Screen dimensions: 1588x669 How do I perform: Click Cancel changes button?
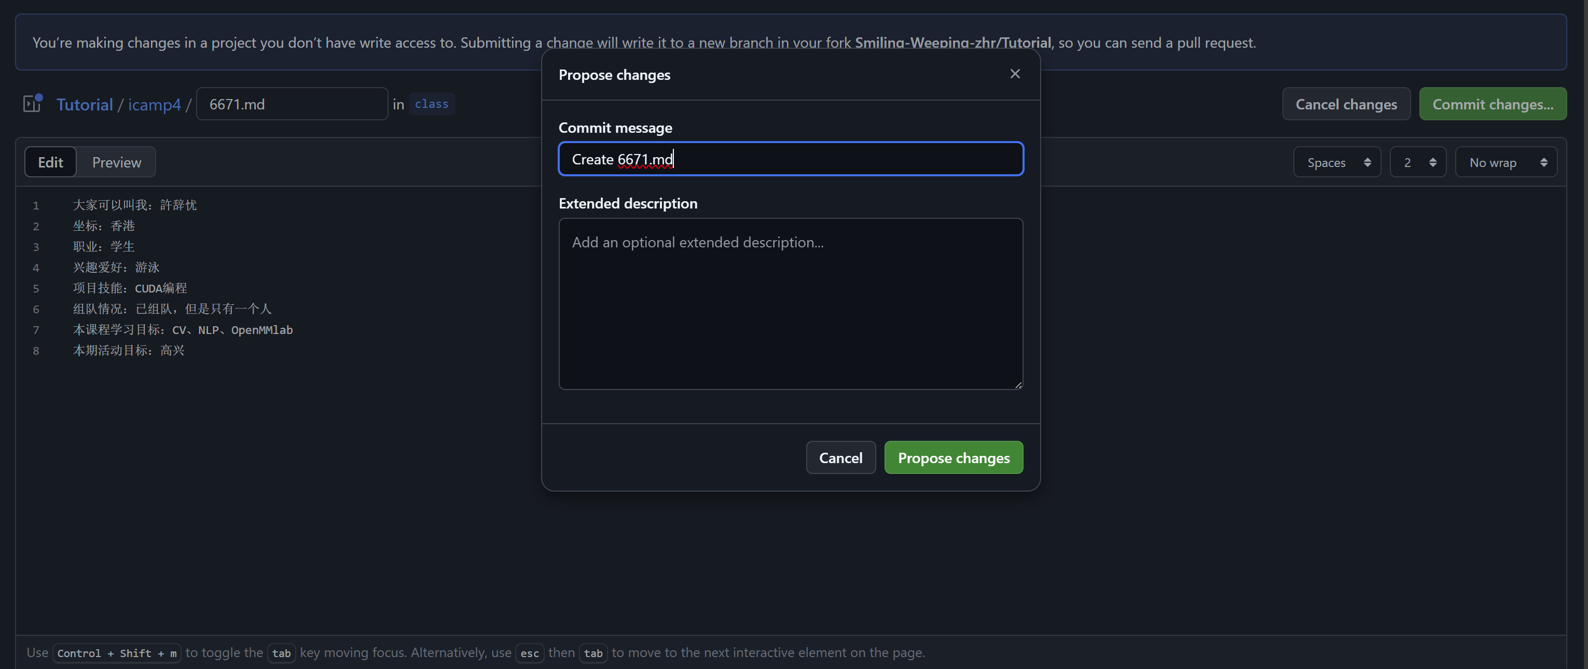point(1346,104)
